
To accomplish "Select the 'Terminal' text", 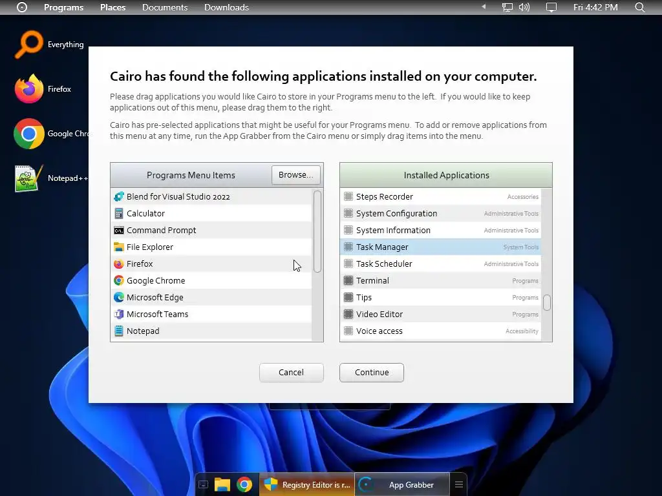I will 372,280.
